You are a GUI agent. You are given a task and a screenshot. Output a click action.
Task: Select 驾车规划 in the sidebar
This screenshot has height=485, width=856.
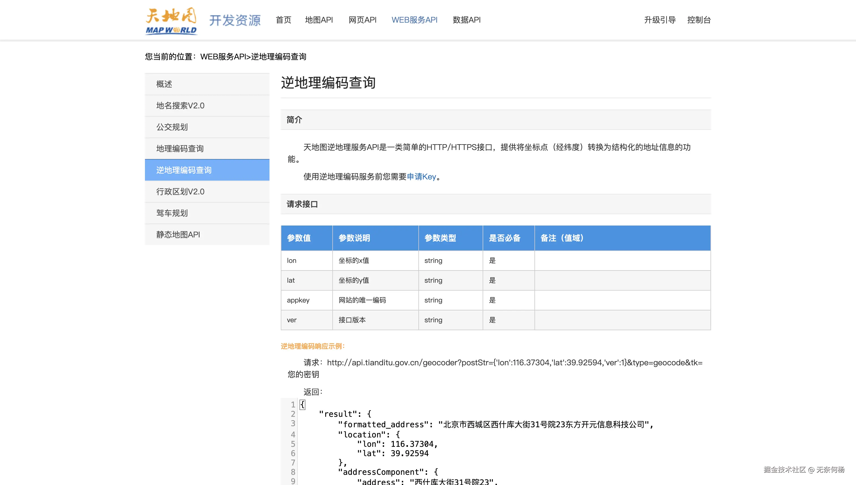click(x=172, y=213)
